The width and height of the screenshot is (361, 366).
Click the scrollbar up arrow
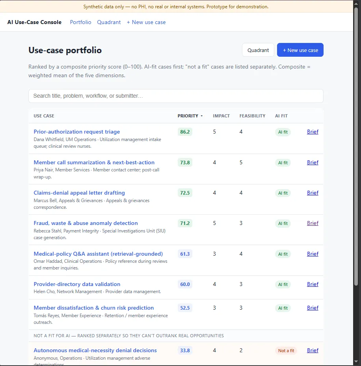click(356, 4)
